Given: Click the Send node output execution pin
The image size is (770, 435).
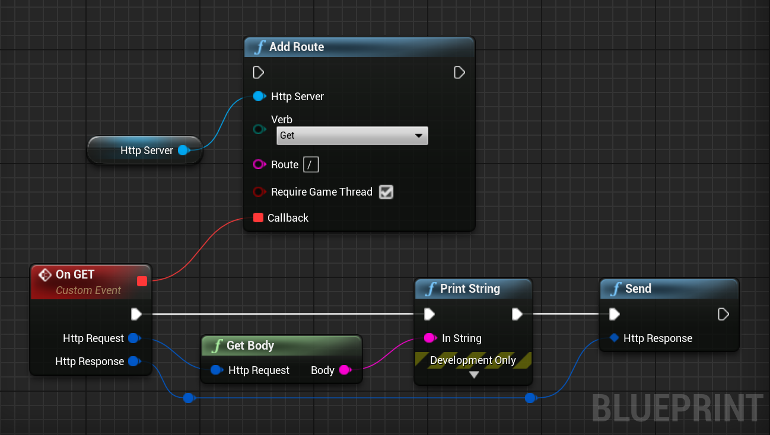Looking at the screenshot, I should pyautogui.click(x=723, y=314).
